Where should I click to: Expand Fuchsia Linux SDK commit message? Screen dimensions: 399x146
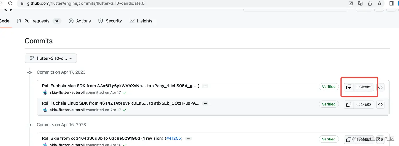[x=206, y=103]
